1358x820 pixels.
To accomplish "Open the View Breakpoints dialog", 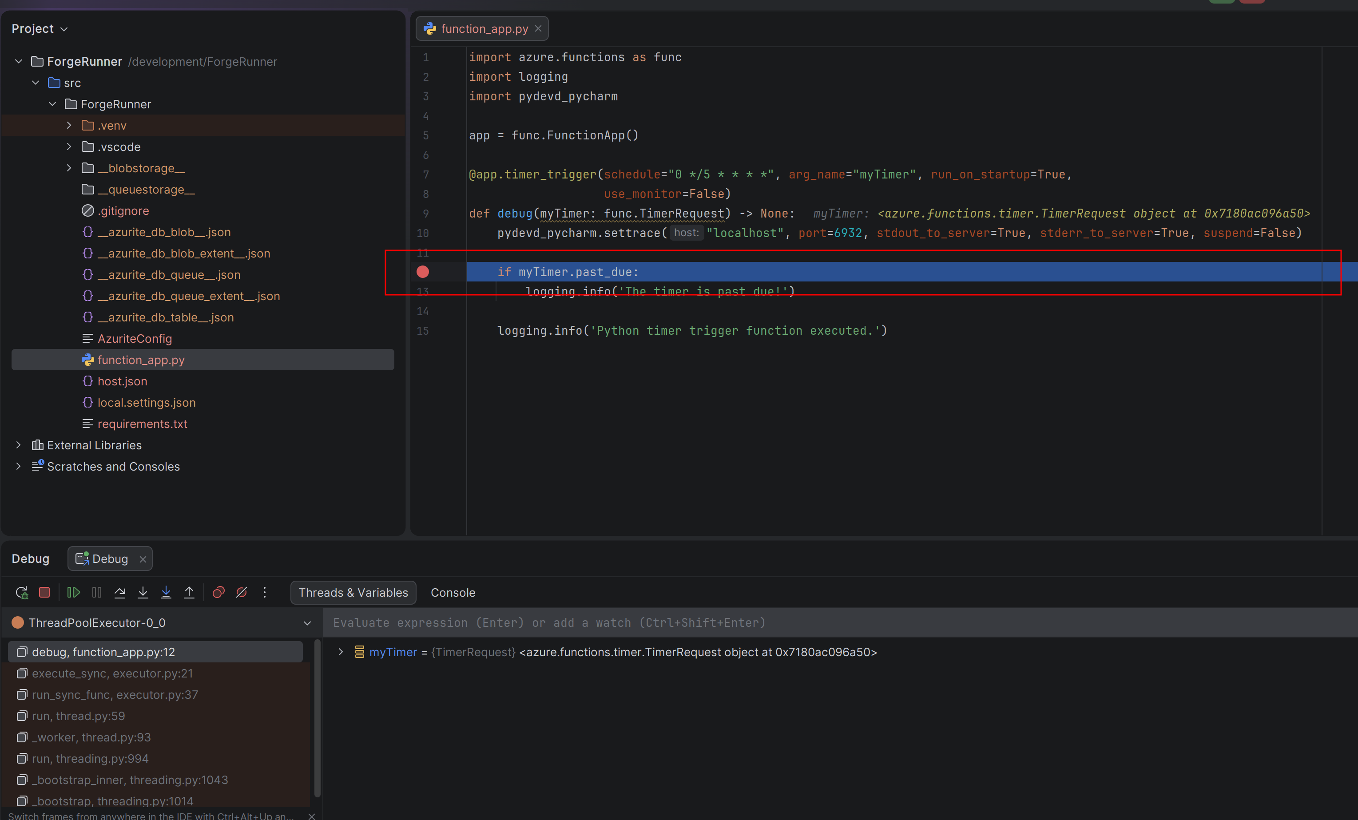I will click(x=218, y=592).
